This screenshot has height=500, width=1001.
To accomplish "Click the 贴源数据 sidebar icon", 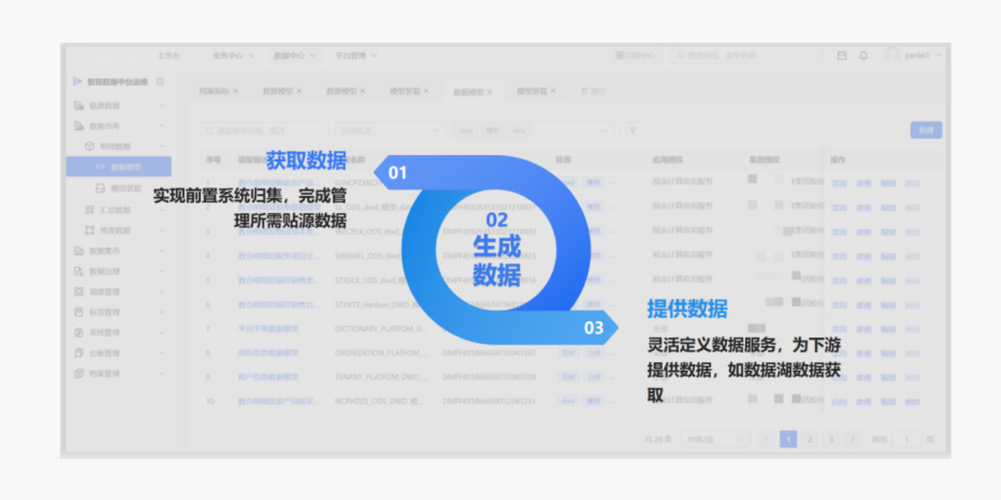I will [x=79, y=106].
